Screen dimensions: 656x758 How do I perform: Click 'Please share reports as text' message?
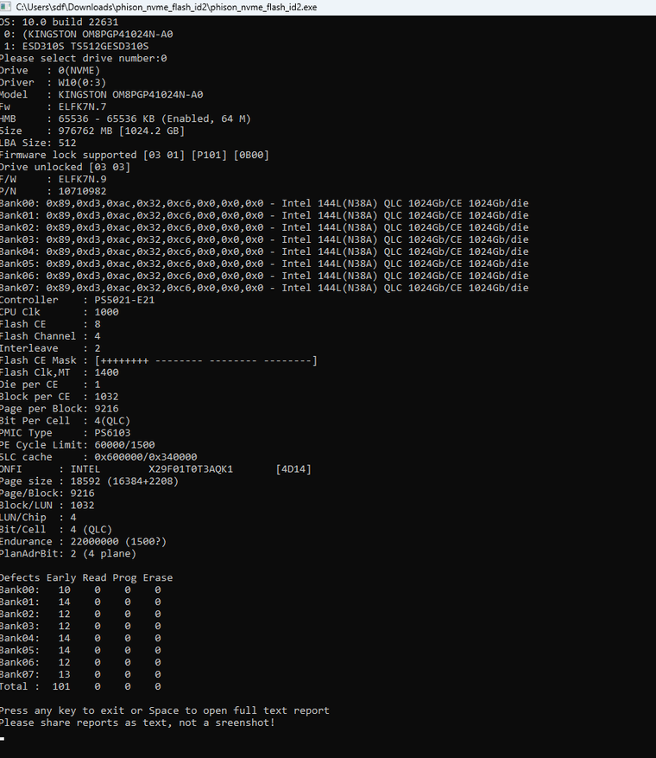click(137, 723)
